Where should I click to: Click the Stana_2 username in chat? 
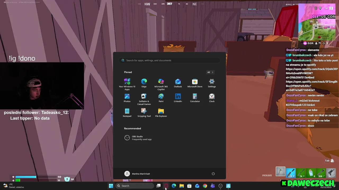click(291, 101)
